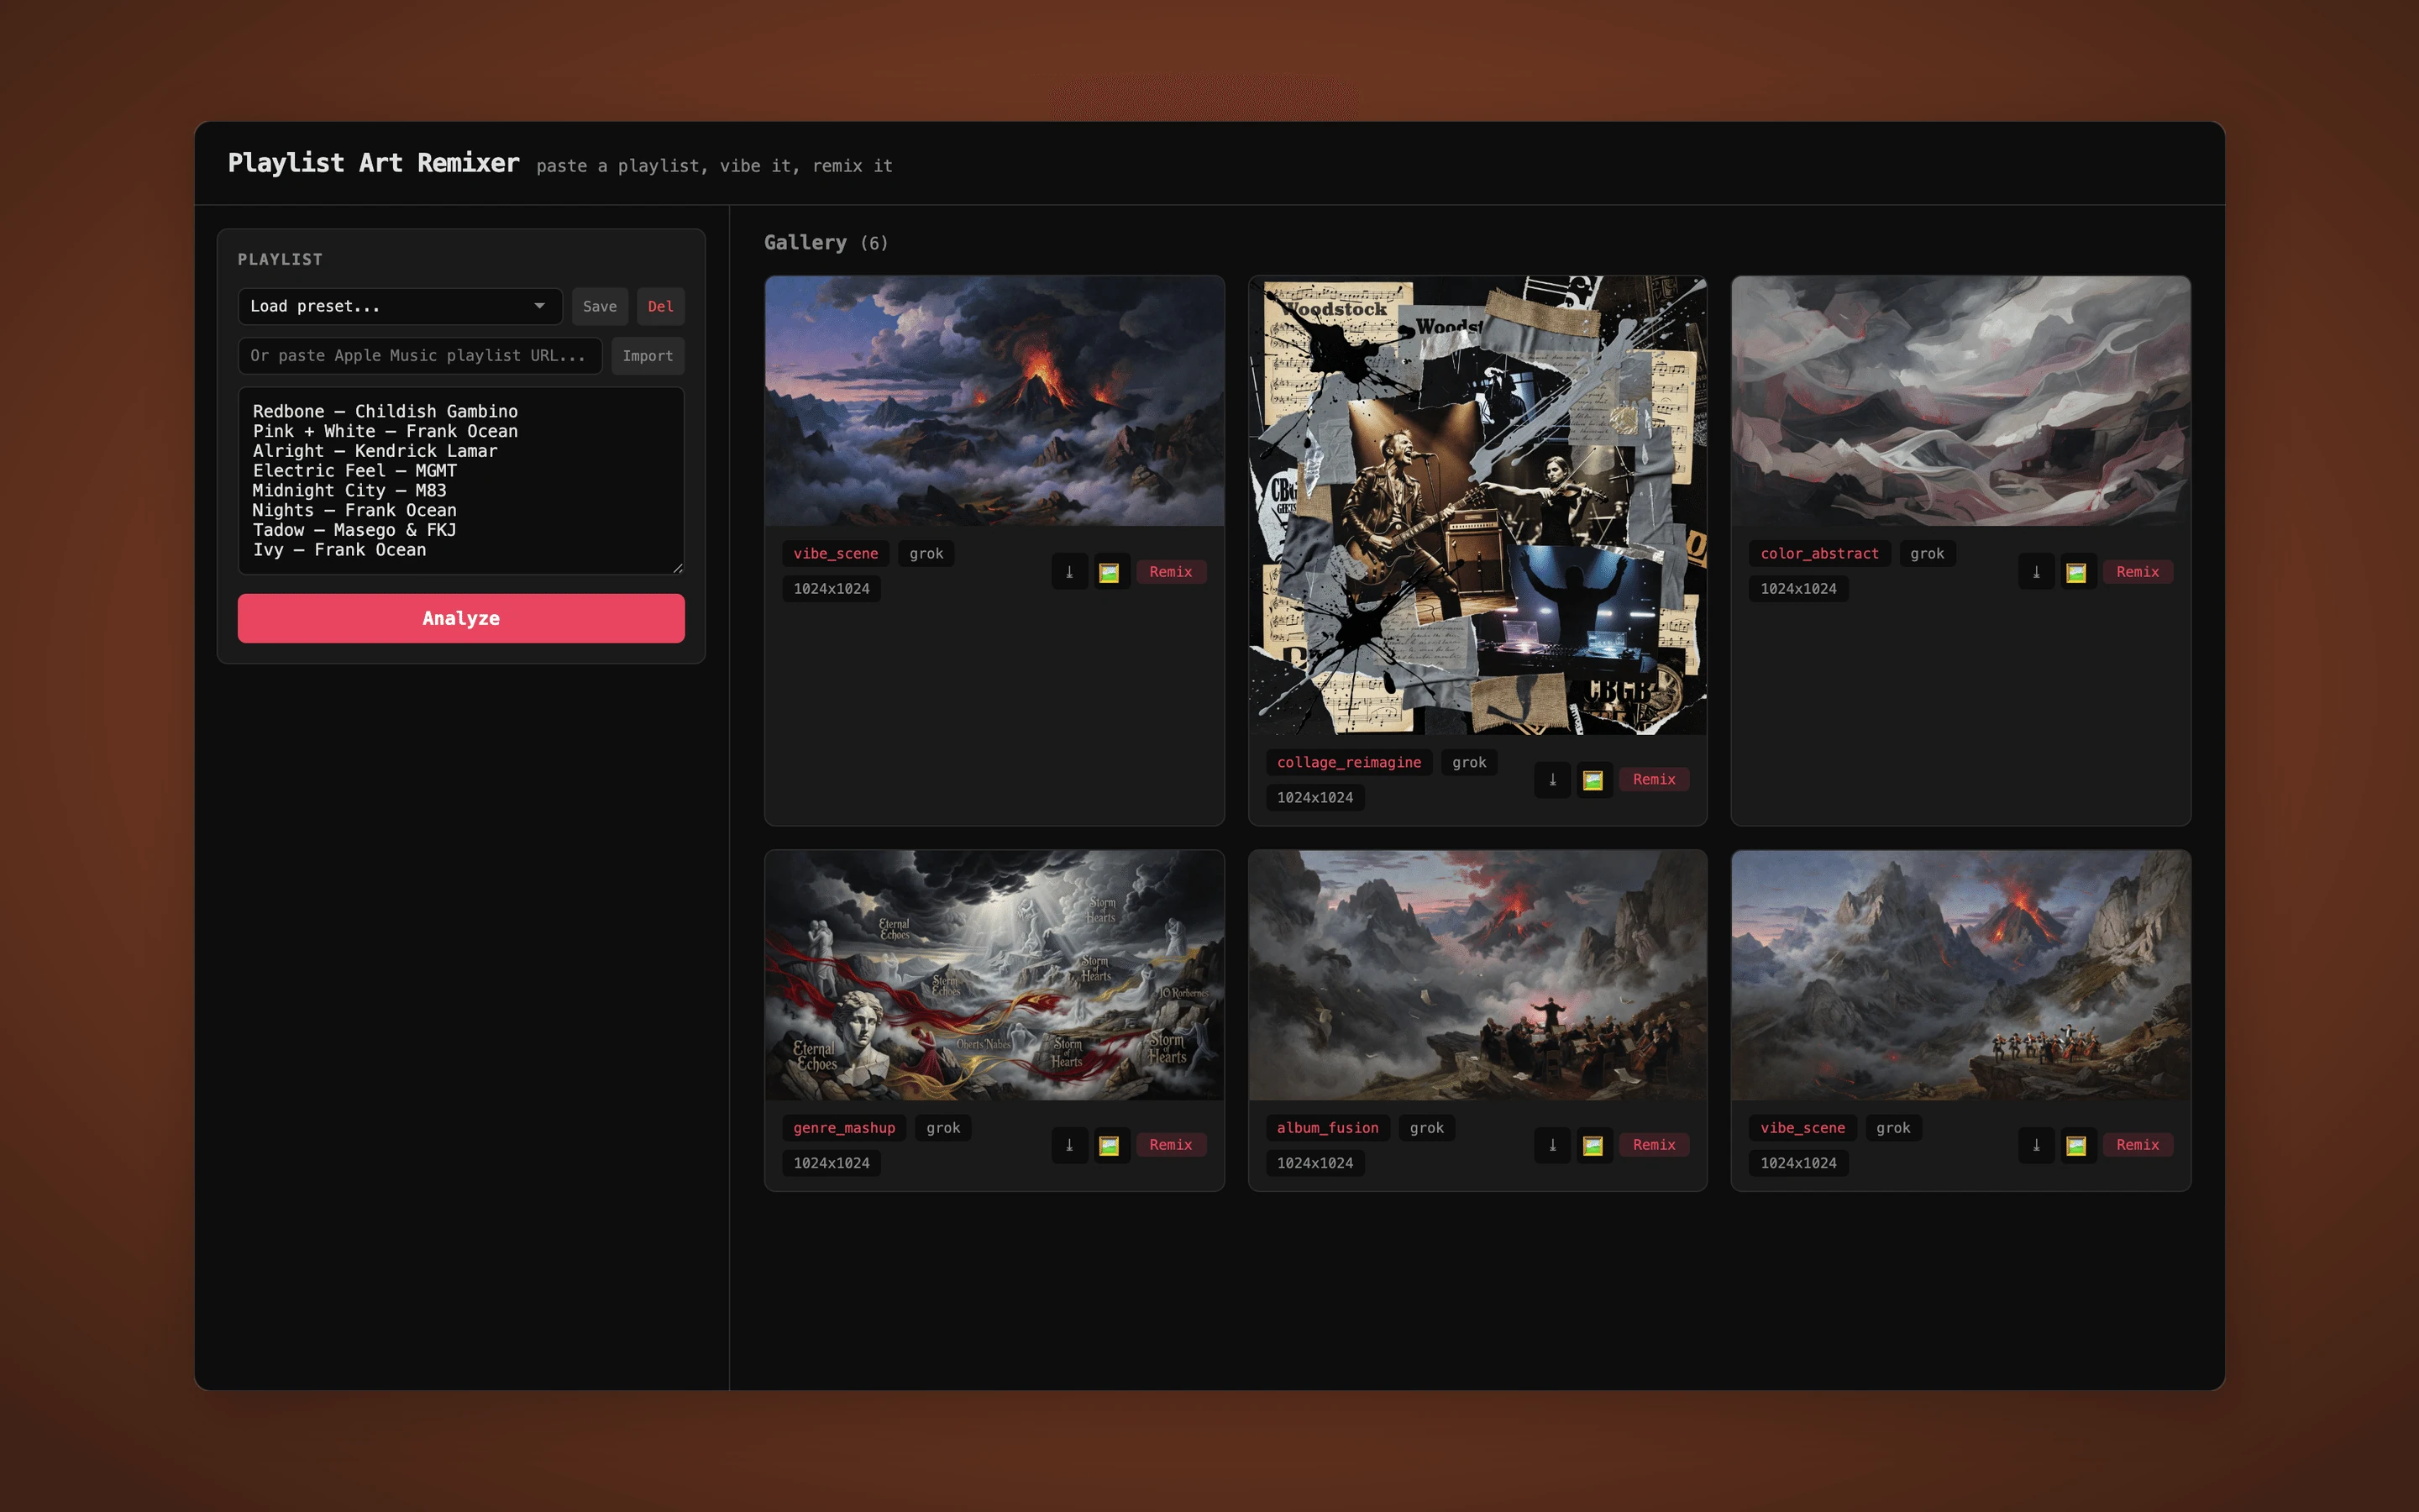Remix the collage_reimagine artwork

pyautogui.click(x=1655, y=779)
